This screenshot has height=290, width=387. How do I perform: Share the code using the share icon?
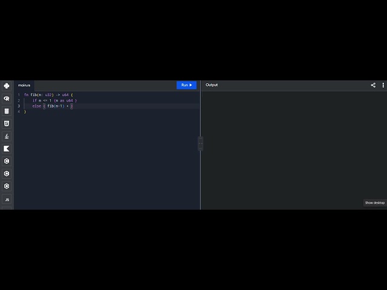pos(373,85)
